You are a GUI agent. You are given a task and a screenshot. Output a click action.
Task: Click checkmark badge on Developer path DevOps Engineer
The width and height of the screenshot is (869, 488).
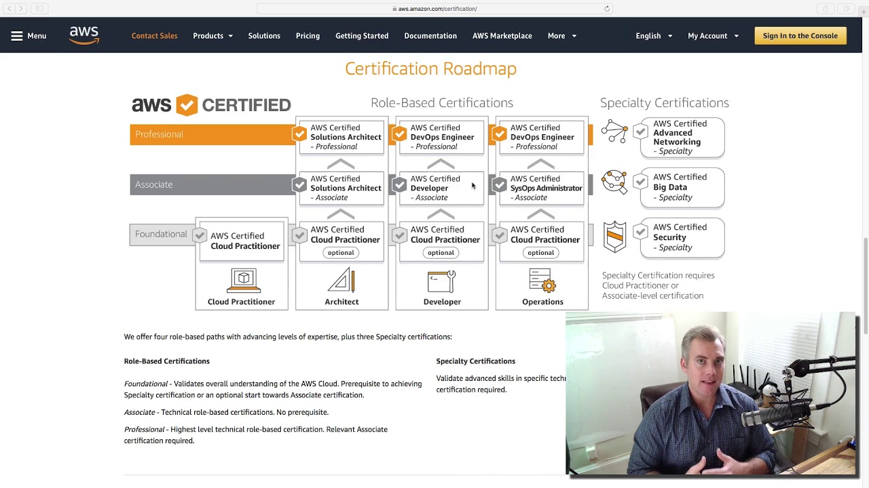coord(399,134)
